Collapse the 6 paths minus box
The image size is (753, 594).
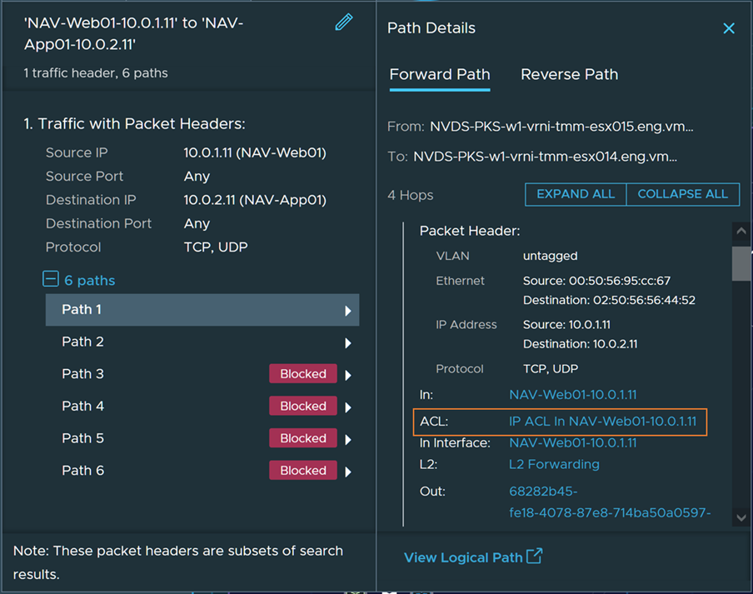[51, 280]
